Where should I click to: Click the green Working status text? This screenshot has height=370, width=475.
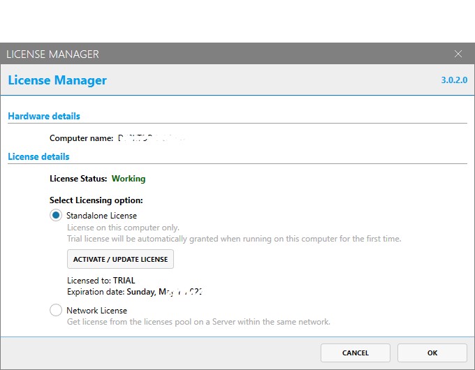coord(129,179)
